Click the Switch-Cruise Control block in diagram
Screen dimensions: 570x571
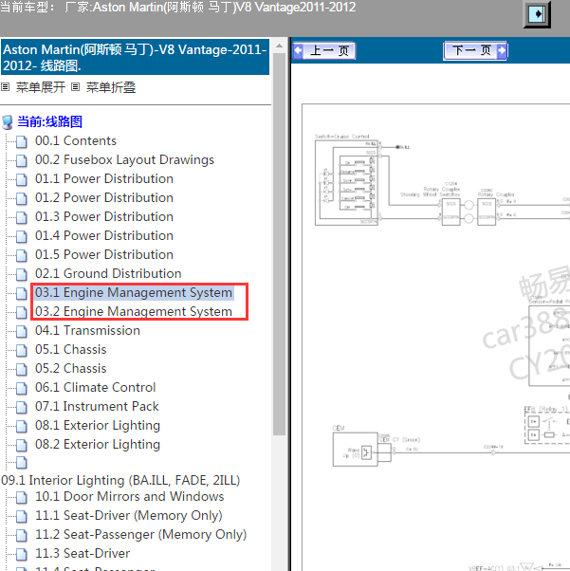346,183
